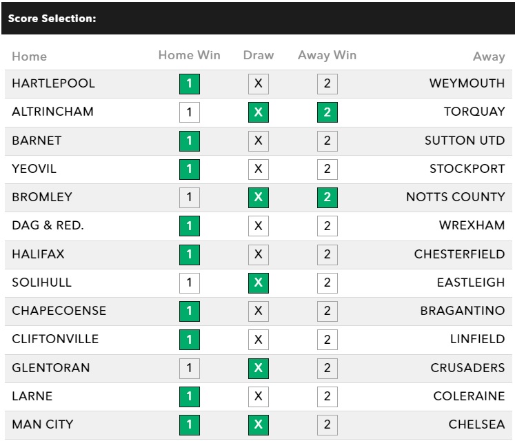Toggle draw for Hartlepool vs Weymouth
Image resolution: width=515 pixels, height=441 pixels.
(259, 84)
